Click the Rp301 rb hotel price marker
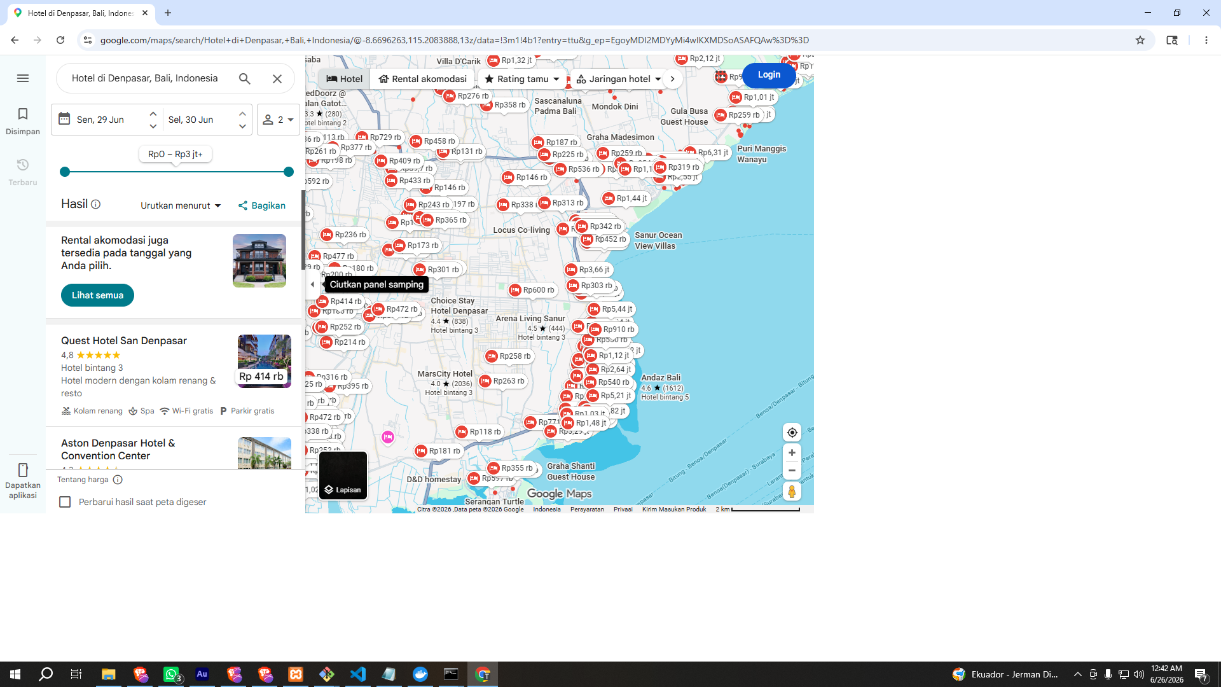 click(x=437, y=270)
